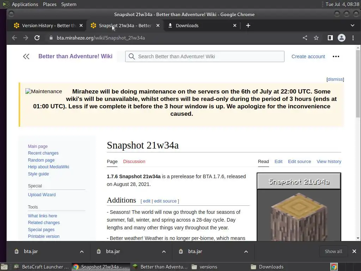
Task: Open the wiki's more options ellipsis
Action: pos(336,56)
